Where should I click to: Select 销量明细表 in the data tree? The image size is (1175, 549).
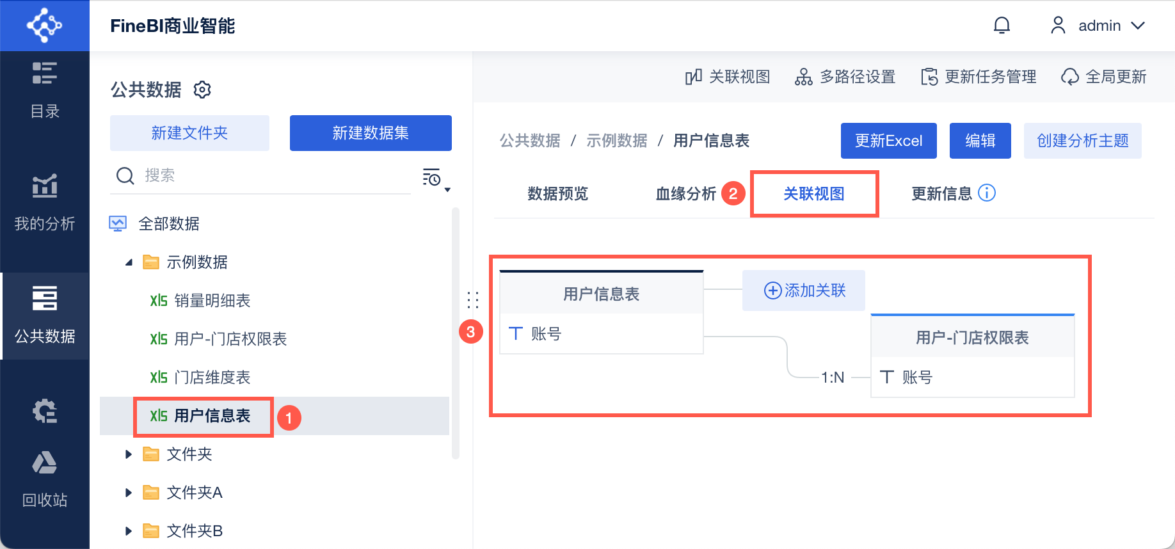coord(212,301)
